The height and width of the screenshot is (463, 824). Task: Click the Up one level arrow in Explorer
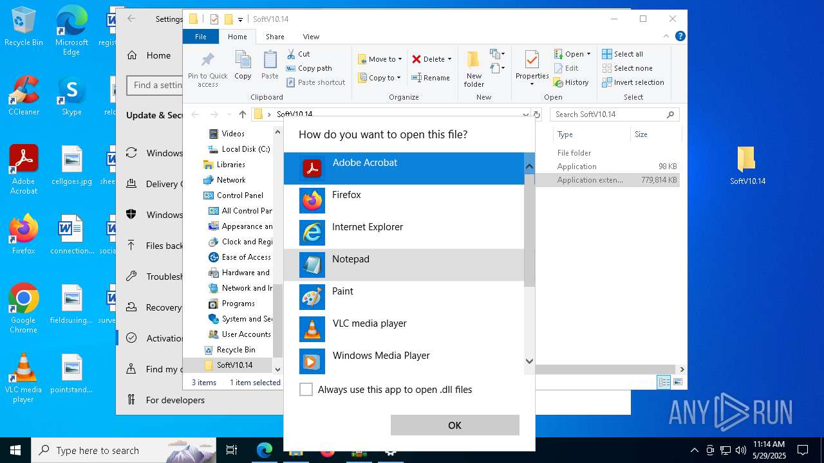[x=242, y=114]
